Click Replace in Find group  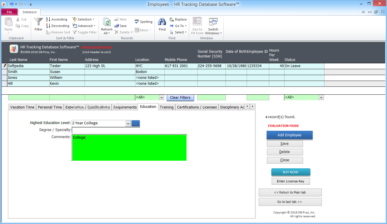coord(178,19)
